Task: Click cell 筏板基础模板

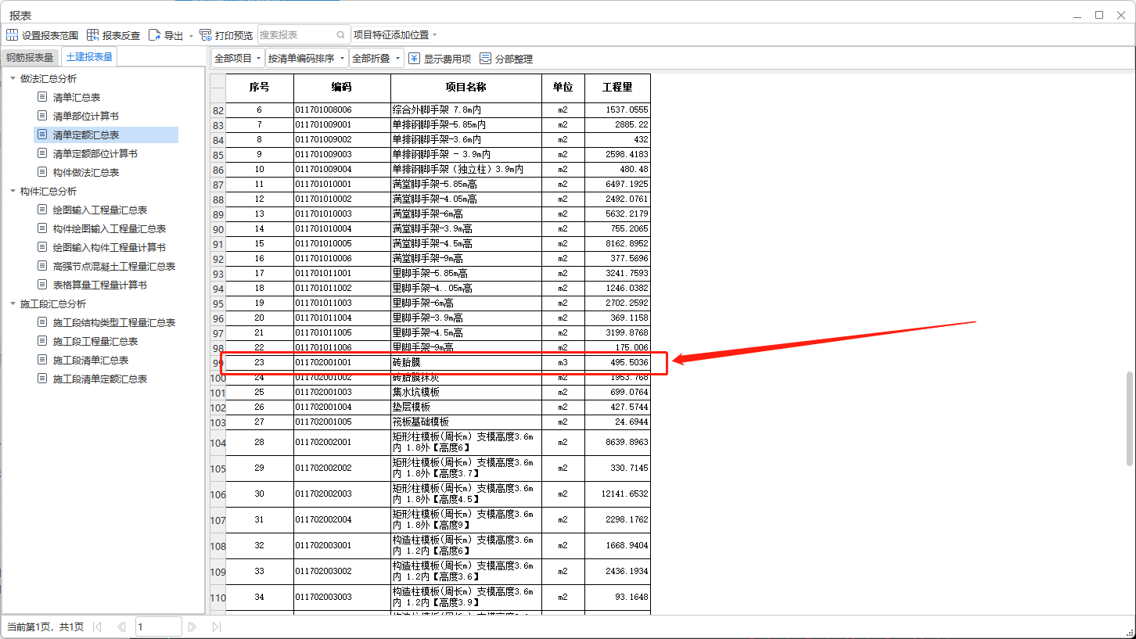Action: (x=466, y=422)
